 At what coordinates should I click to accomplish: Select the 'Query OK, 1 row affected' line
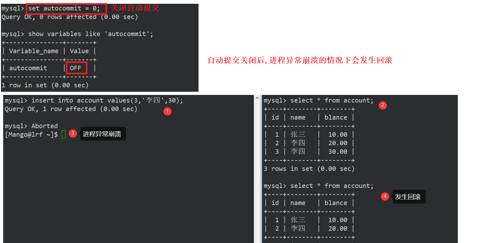click(71, 109)
